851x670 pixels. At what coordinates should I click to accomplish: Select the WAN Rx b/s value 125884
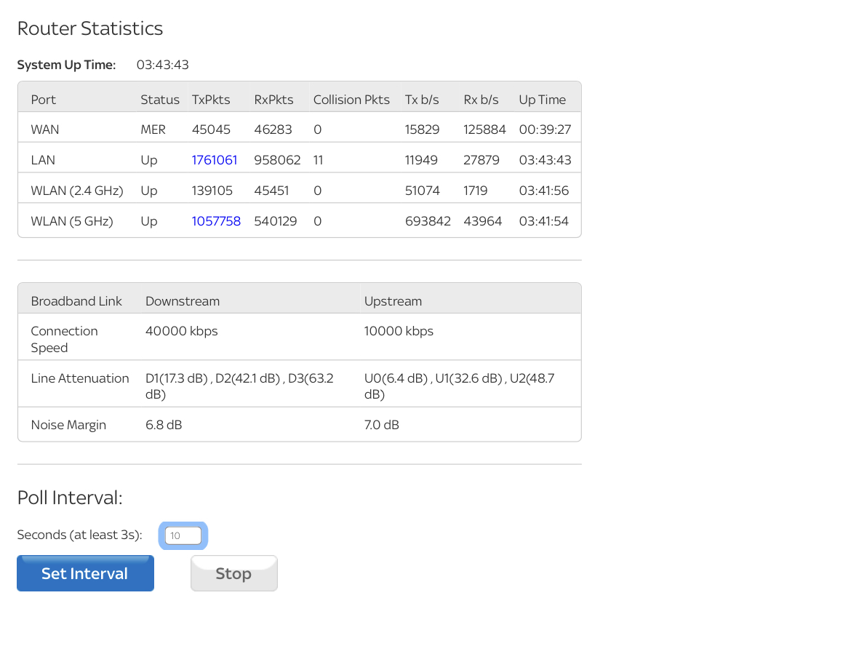click(x=484, y=129)
